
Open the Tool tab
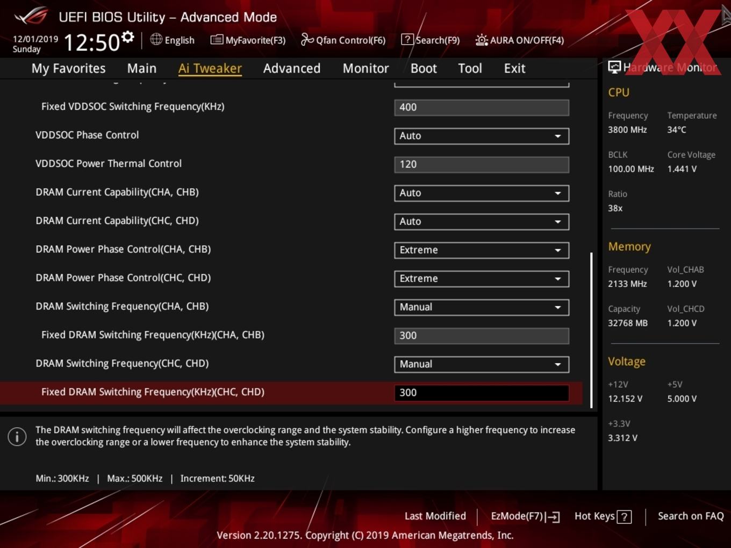tap(470, 68)
